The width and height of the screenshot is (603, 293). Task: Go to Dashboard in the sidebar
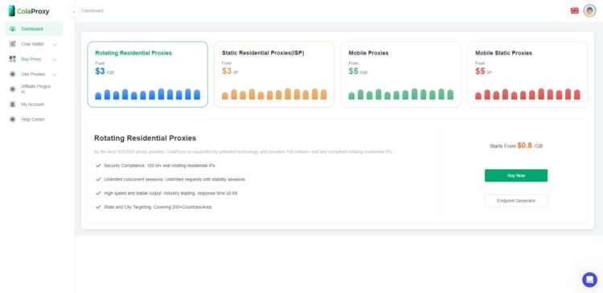click(x=34, y=29)
